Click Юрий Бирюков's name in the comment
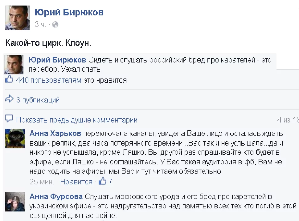The height and width of the screenshot is (221, 299). pyautogui.click(x=58, y=60)
